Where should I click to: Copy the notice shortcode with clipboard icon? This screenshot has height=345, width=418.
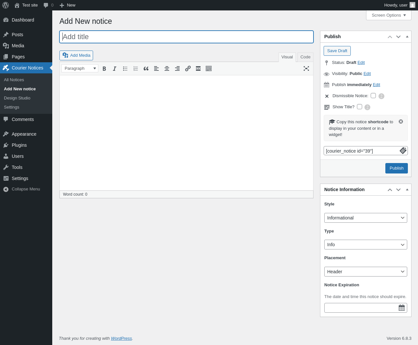[x=403, y=151]
